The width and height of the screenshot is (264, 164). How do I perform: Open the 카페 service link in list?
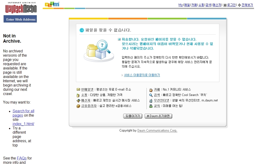(157, 90)
